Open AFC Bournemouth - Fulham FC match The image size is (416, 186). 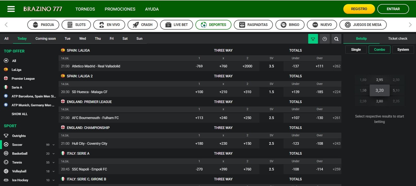(95, 118)
